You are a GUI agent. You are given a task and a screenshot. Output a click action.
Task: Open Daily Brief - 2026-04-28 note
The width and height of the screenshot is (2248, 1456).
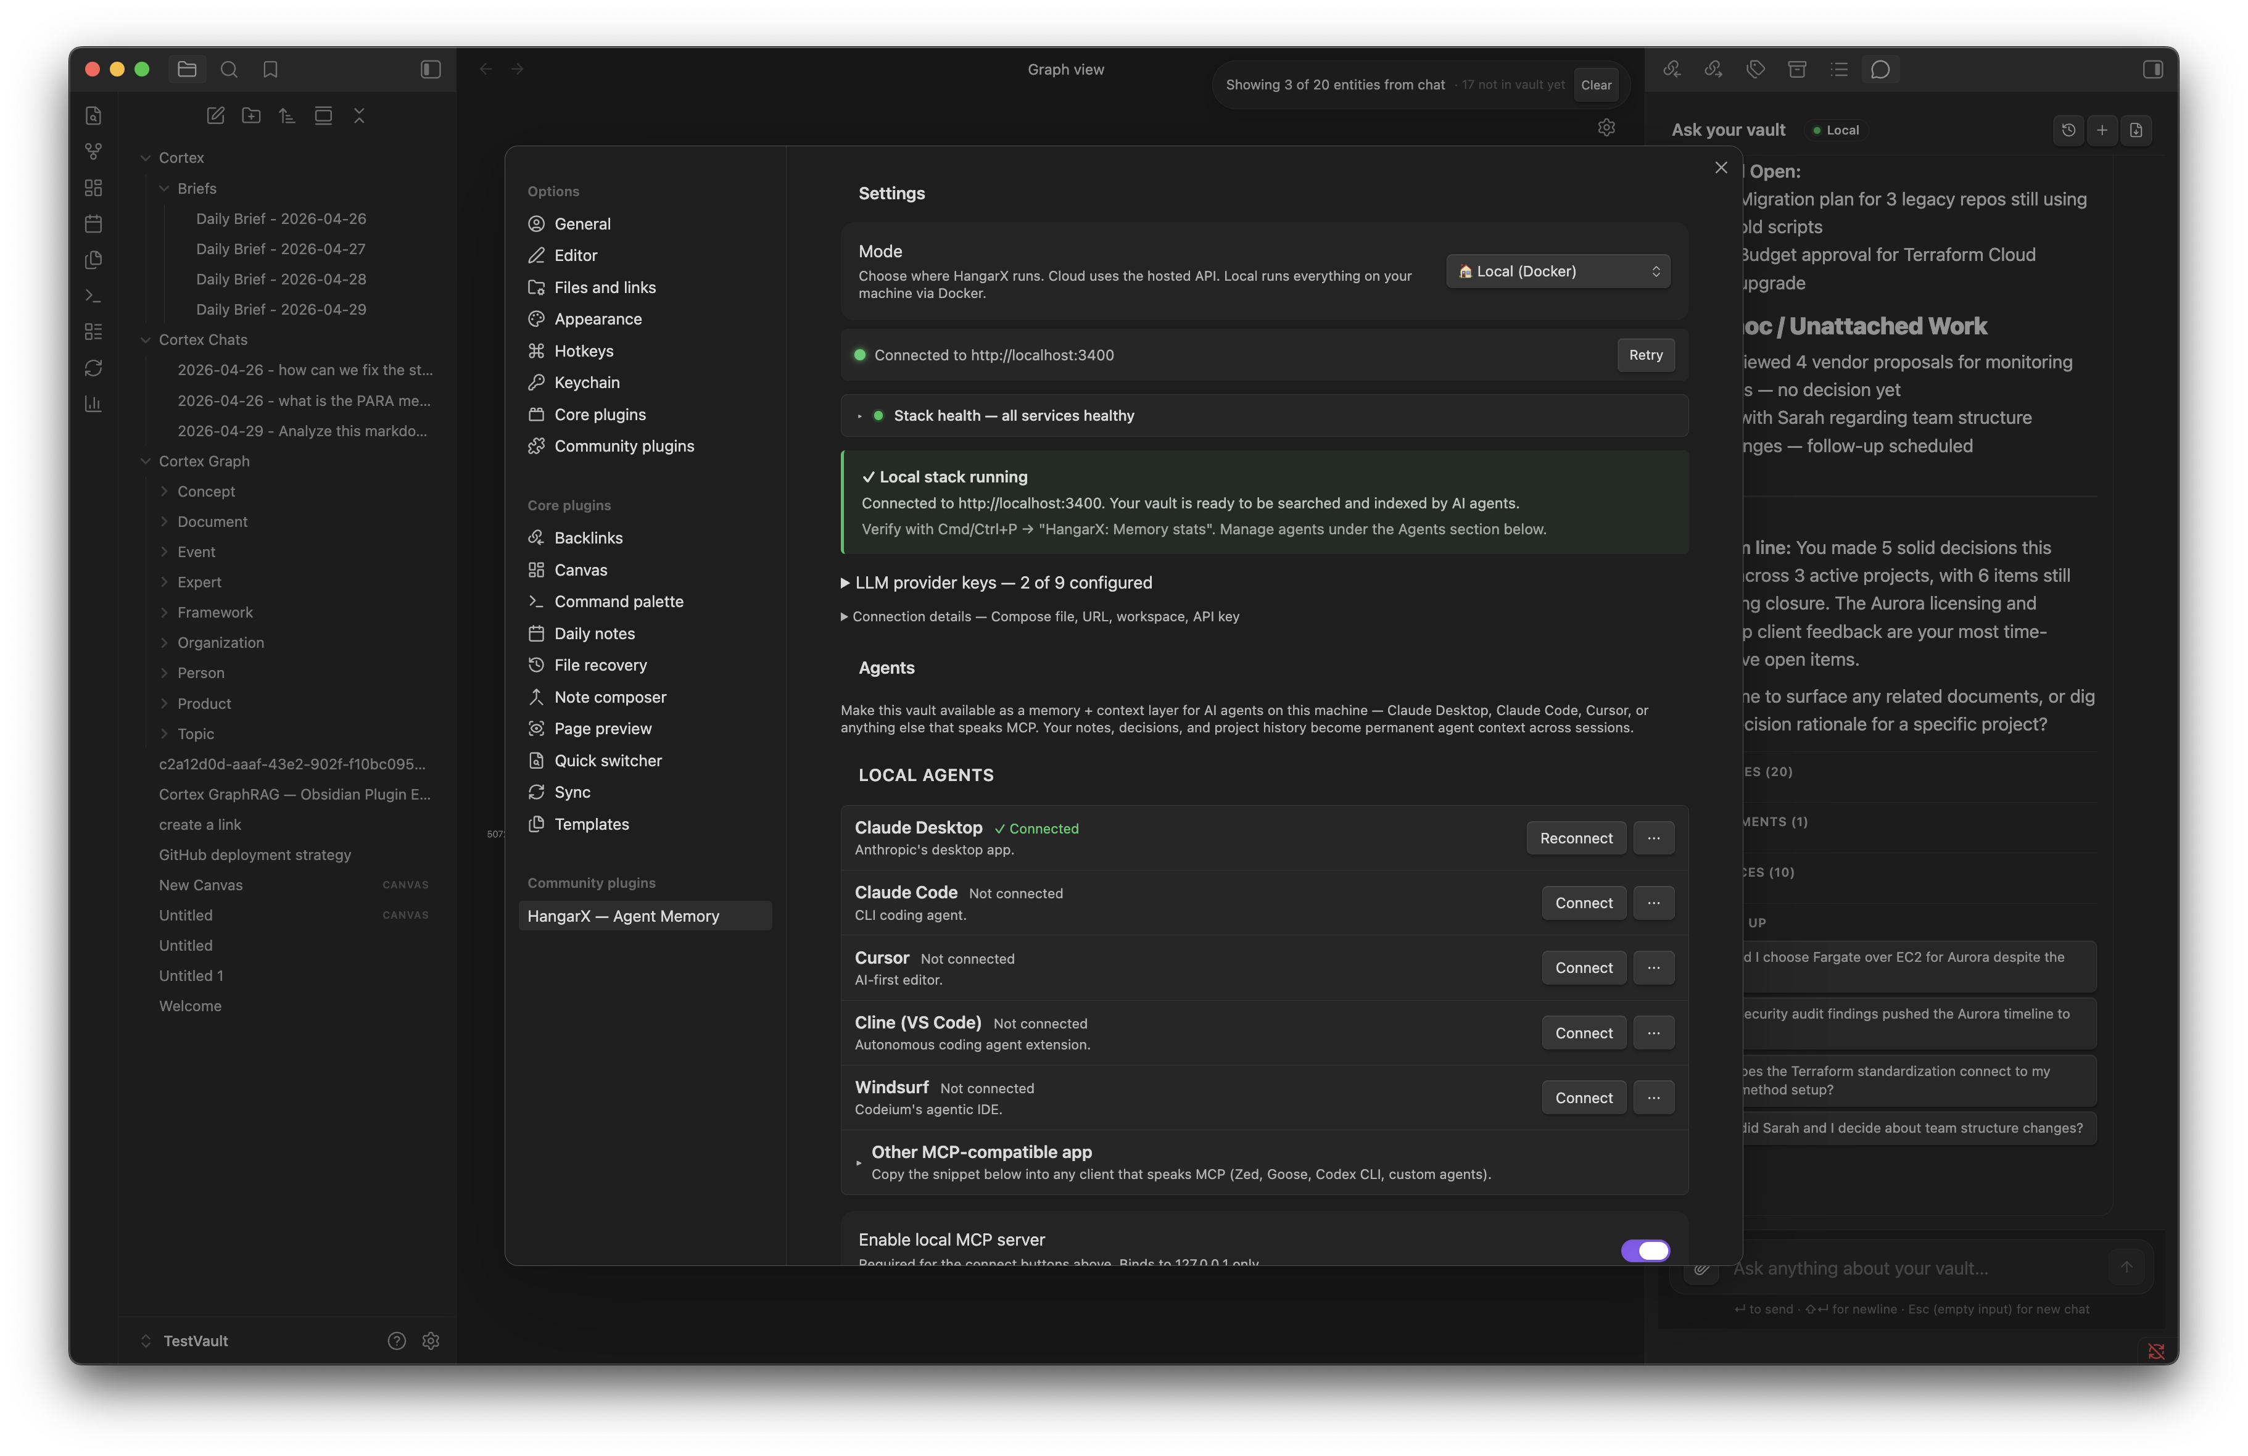click(281, 279)
